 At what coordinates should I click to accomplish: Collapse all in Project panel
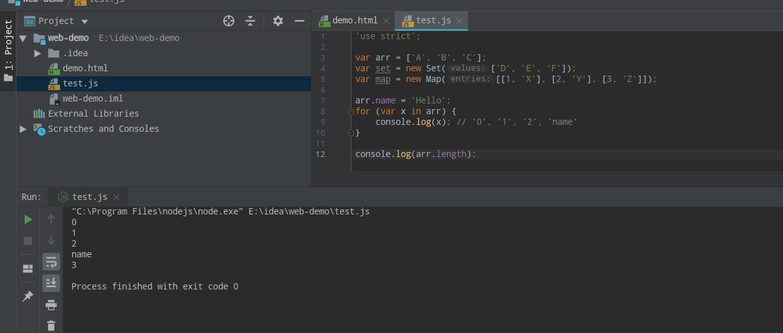[250, 21]
